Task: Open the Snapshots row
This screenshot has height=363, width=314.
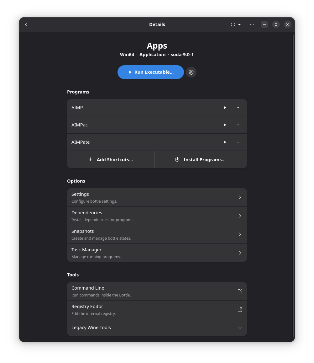Action: (157, 234)
